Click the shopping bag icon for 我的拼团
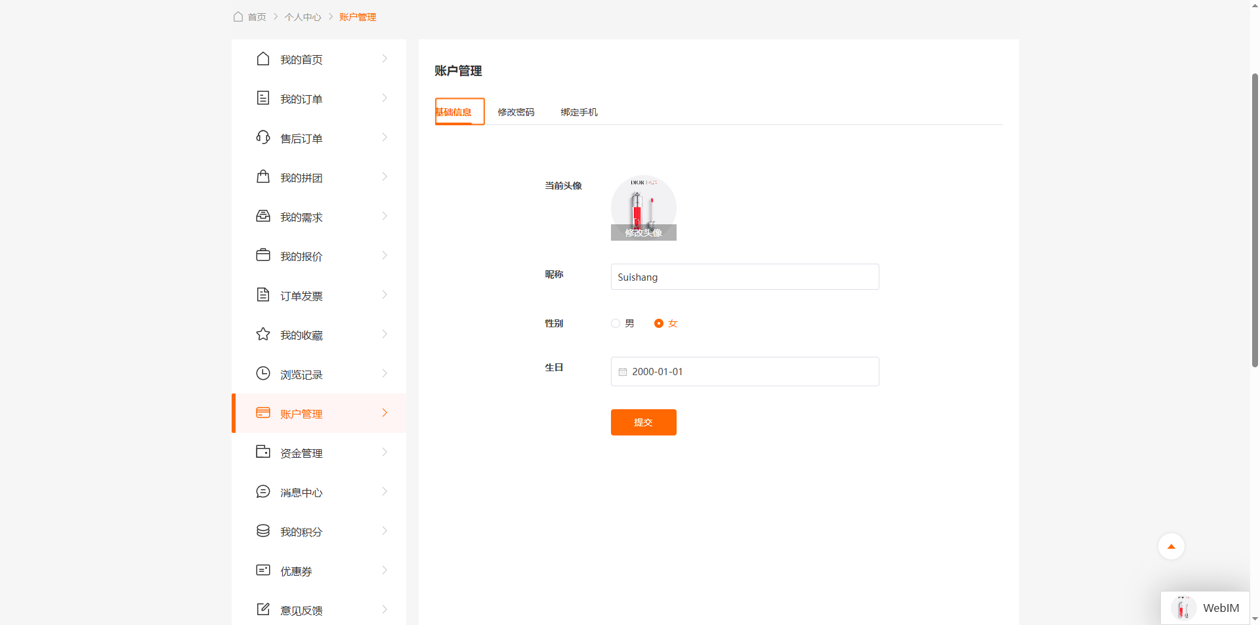Viewport: 1260px width, 625px height. pos(262,177)
